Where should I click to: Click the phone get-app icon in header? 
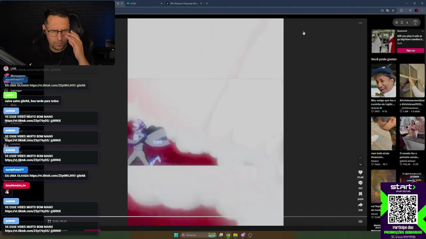tap(402, 23)
